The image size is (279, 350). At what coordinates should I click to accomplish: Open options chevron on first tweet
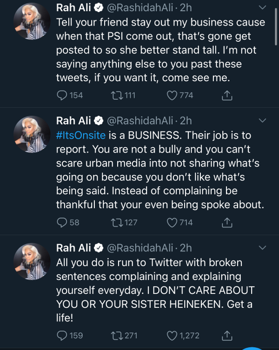[x=263, y=8]
